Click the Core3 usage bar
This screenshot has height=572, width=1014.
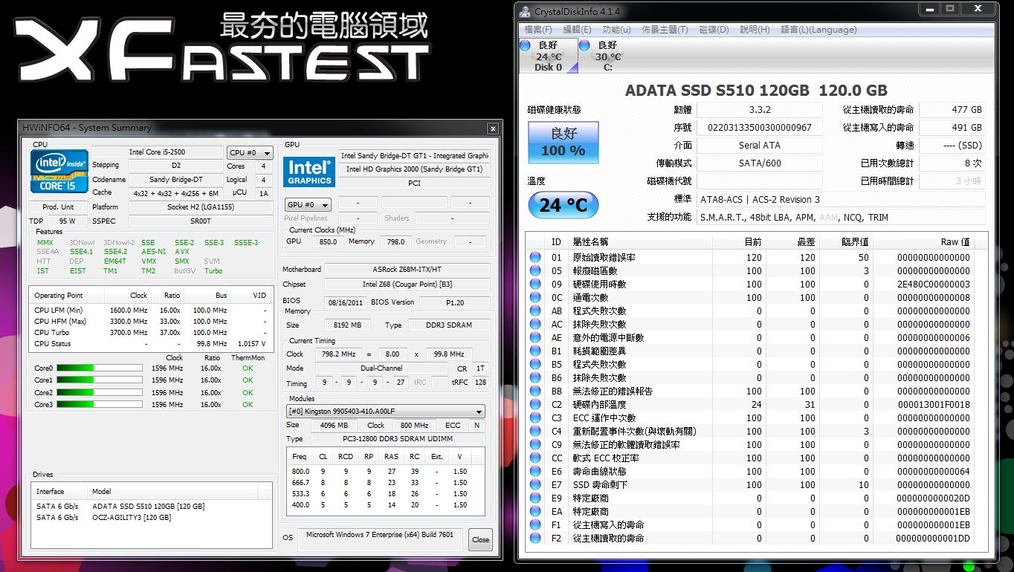point(99,404)
